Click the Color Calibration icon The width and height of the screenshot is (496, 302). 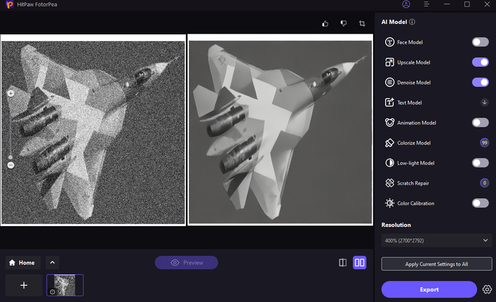[x=389, y=203]
